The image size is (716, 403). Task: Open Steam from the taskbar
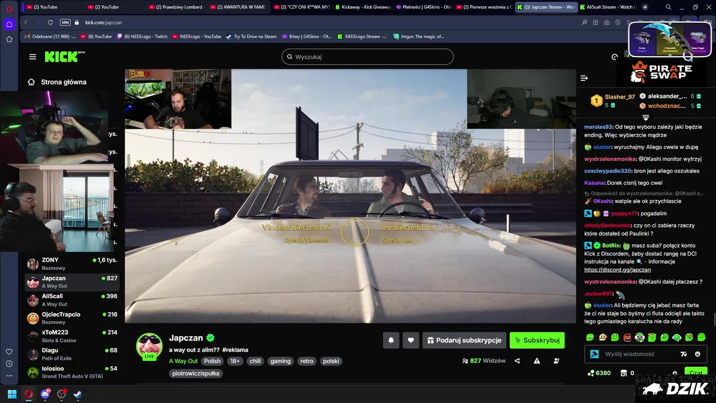click(78, 394)
